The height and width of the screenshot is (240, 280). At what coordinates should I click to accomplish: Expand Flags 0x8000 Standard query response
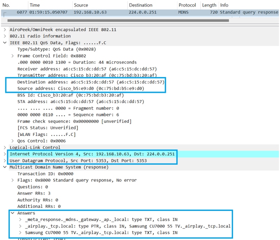(13, 180)
